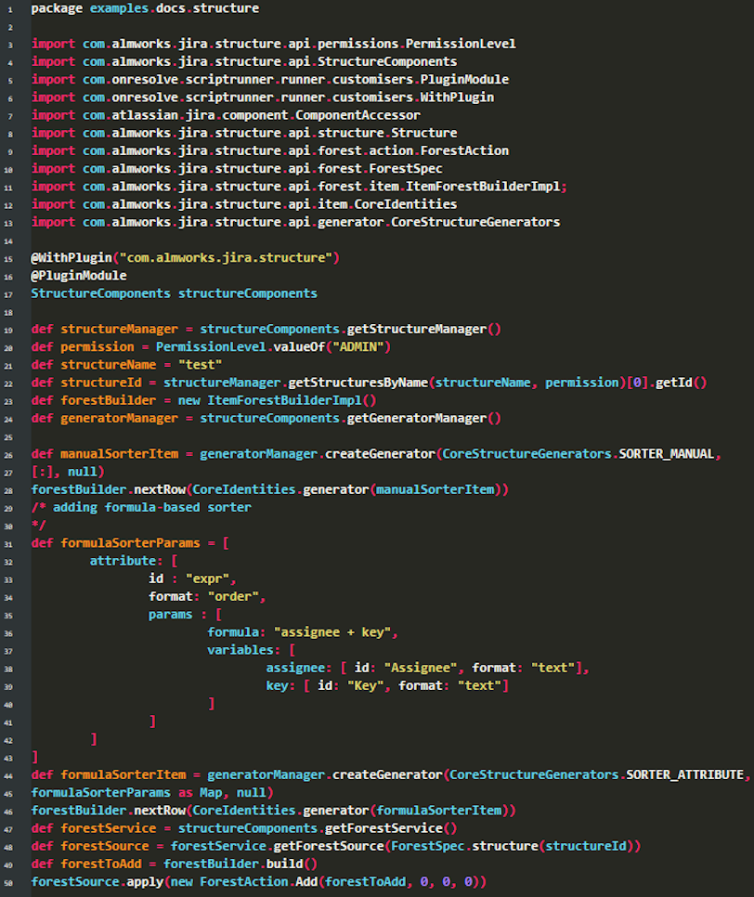Click the "expr" string value
This screenshot has height=897, width=754.
click(x=208, y=578)
